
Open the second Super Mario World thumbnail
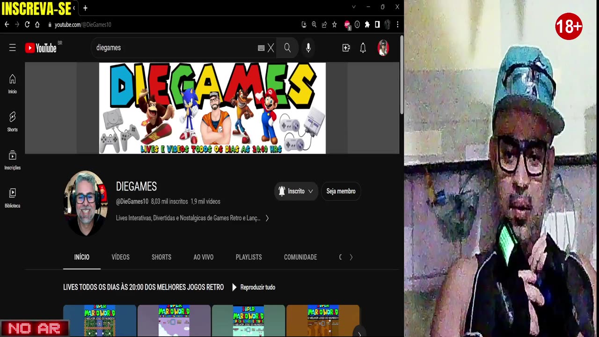click(174, 321)
